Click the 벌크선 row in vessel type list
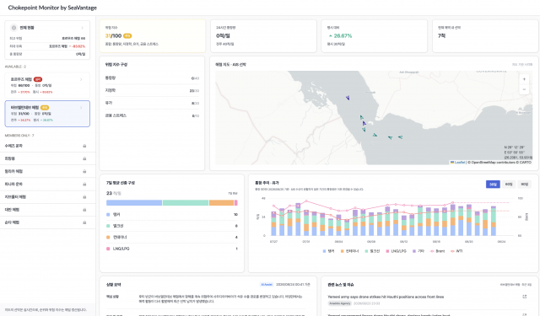This screenshot has width=540, height=316. (172, 226)
